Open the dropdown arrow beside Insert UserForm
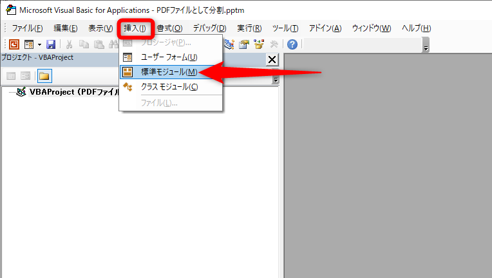This screenshot has width=492, height=278. click(39, 44)
